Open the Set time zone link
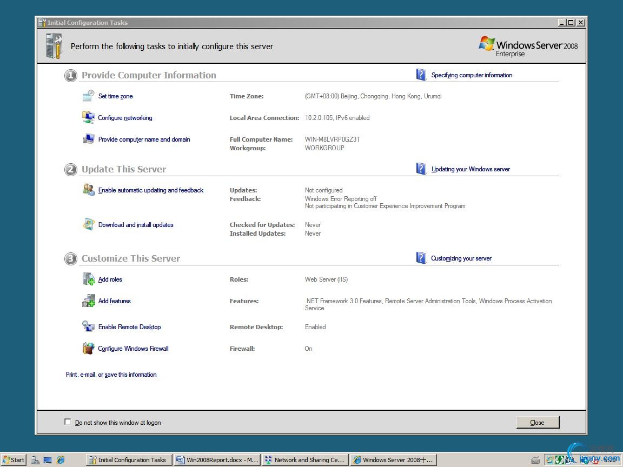This screenshot has width=623, height=467. pos(115,96)
